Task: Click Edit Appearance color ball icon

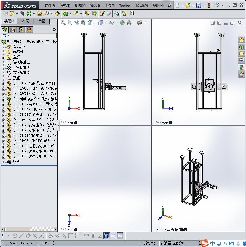Action: pyautogui.click(x=122, y=23)
